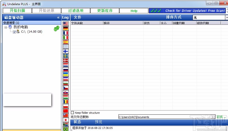
Task: Click the browse folder … button
Action: pos(213,117)
